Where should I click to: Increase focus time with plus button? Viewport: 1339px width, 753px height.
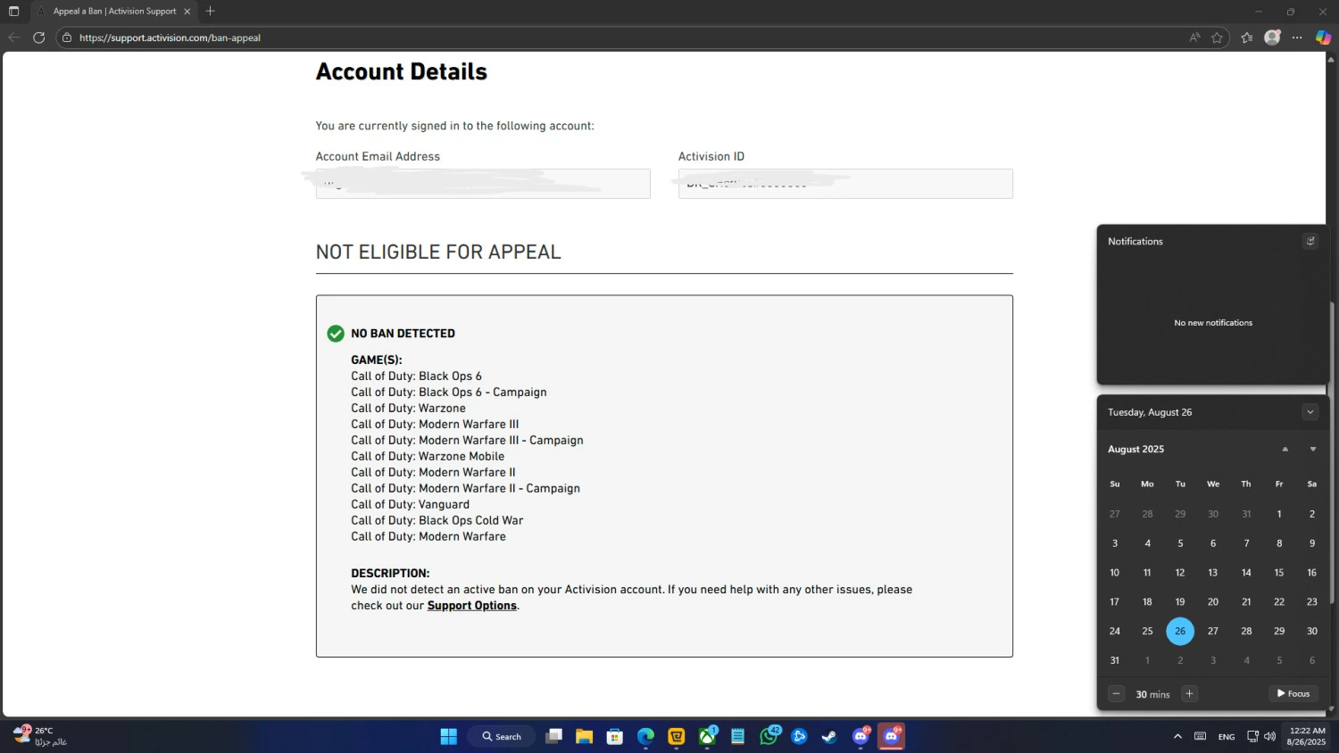pos(1189,693)
